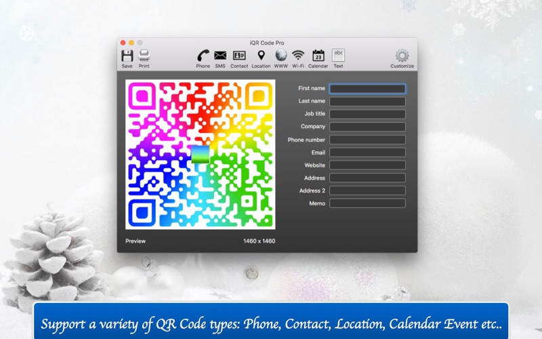Click the Print printer icon

pos(144,56)
